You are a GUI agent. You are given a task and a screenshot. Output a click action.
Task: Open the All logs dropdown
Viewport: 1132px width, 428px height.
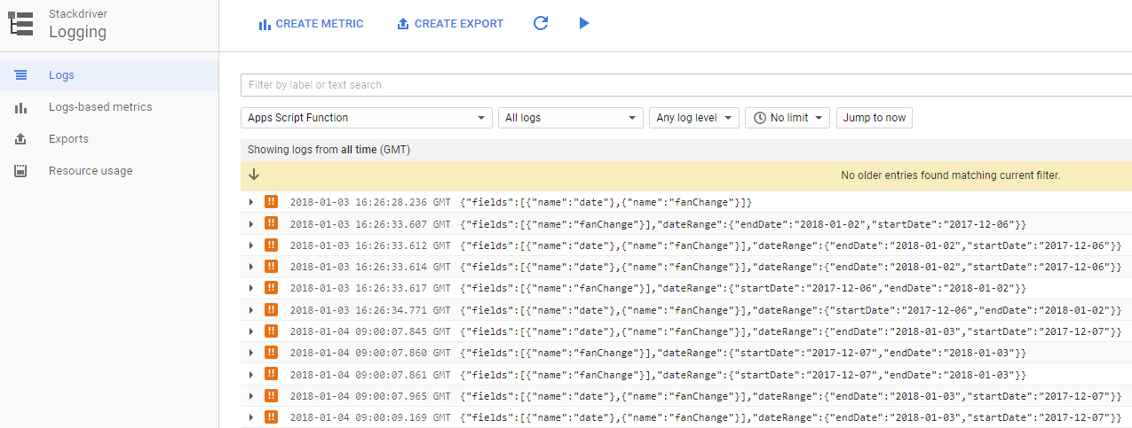pos(571,118)
